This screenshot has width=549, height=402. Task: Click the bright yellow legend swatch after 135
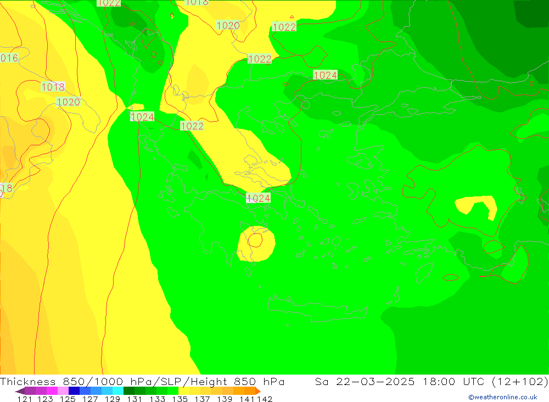(x=184, y=391)
